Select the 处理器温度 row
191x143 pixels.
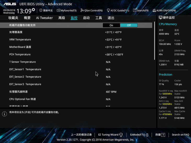tap(76, 32)
